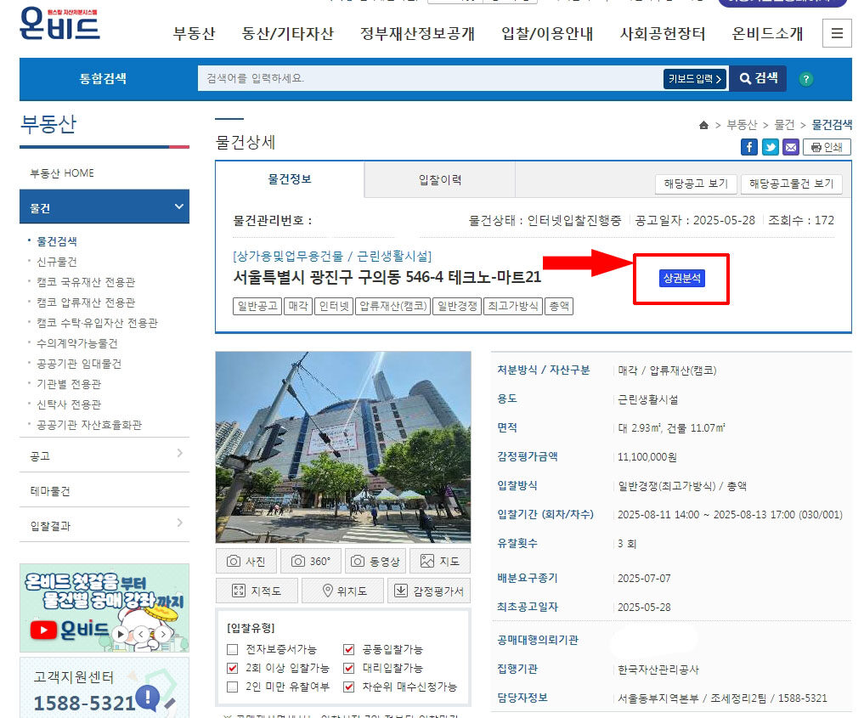Open the 물건검색 sidebar link
The height and width of the screenshot is (718, 864).
click(57, 240)
